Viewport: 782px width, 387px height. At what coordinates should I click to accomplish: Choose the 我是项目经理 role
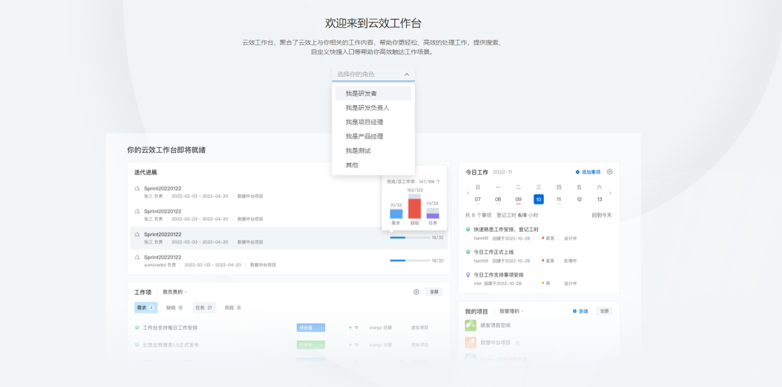[373, 122]
